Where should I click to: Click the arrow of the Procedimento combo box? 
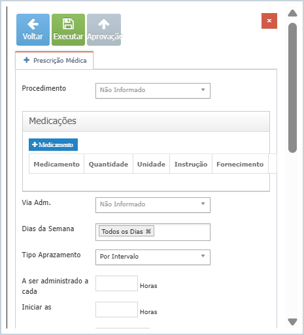click(203, 89)
